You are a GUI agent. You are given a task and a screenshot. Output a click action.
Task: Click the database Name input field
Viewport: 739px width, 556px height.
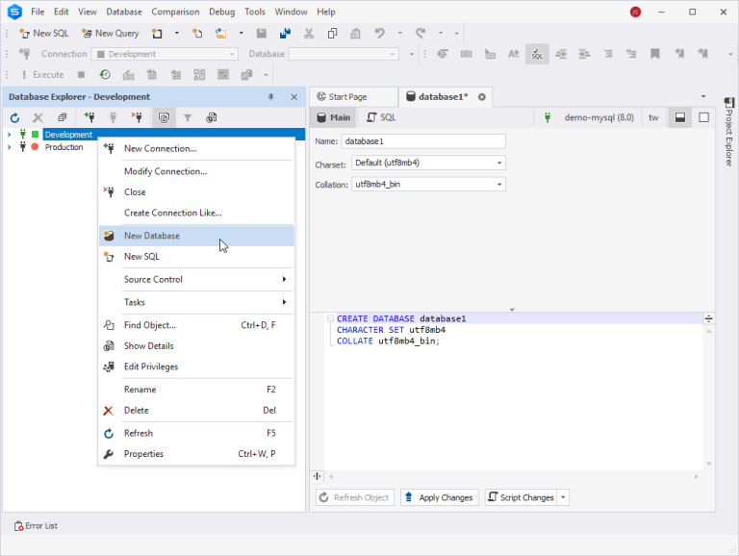click(x=423, y=141)
